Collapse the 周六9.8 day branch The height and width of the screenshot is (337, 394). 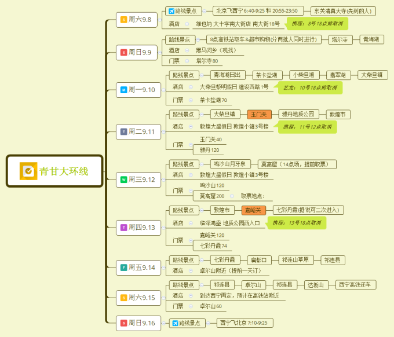160,20
